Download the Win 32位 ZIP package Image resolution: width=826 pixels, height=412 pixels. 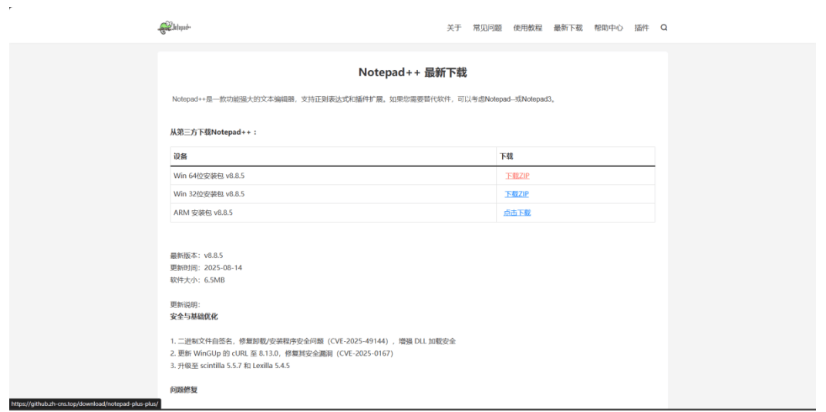click(517, 194)
